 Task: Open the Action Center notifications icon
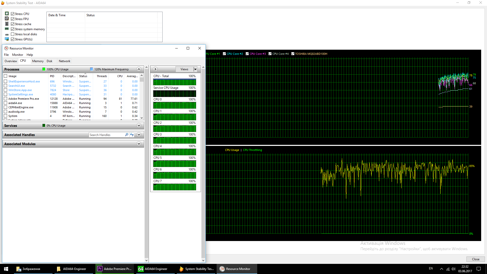[x=479, y=269]
